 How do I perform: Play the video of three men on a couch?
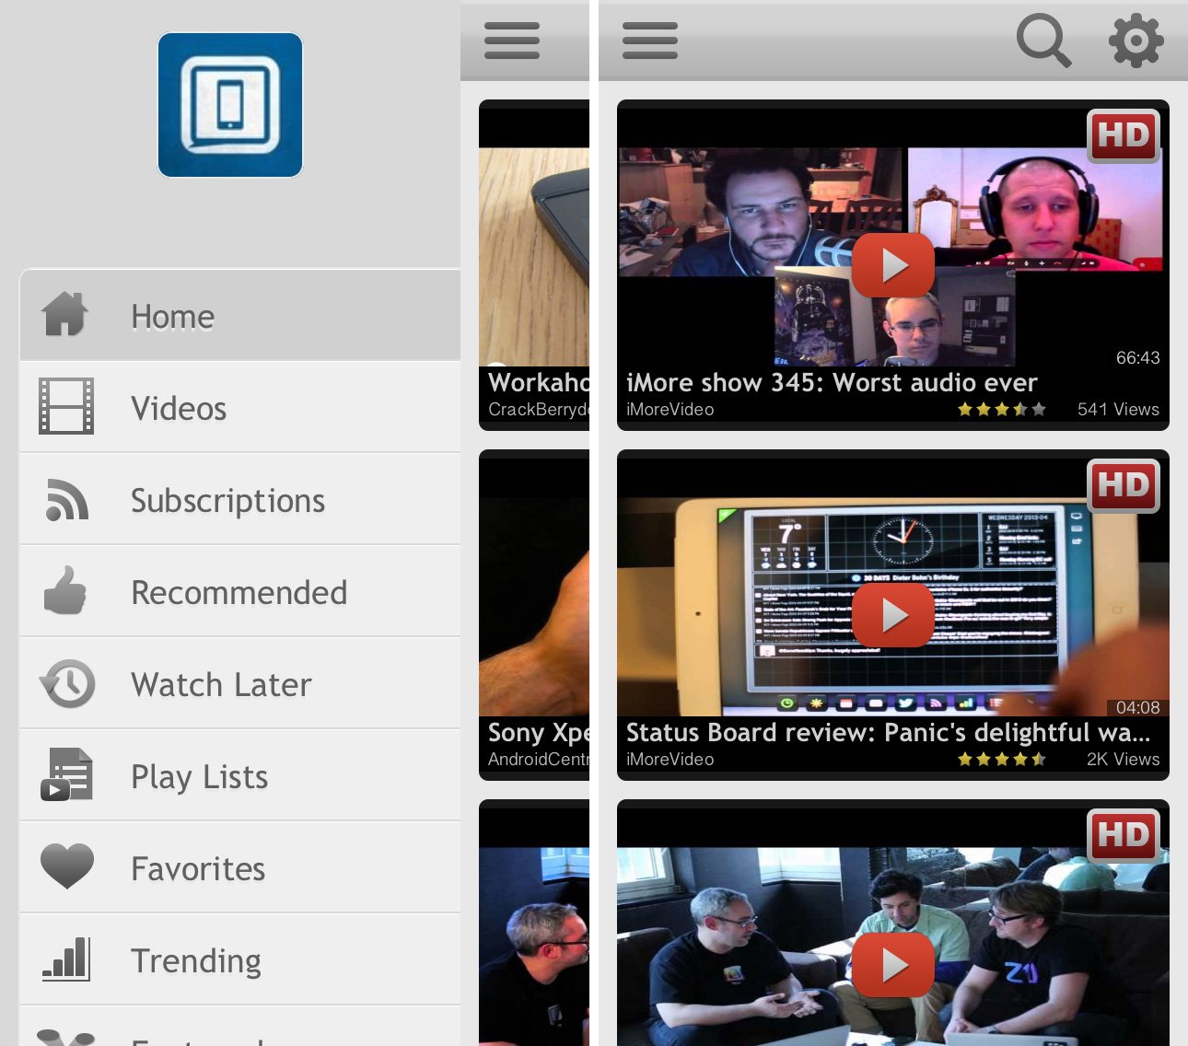(x=893, y=965)
